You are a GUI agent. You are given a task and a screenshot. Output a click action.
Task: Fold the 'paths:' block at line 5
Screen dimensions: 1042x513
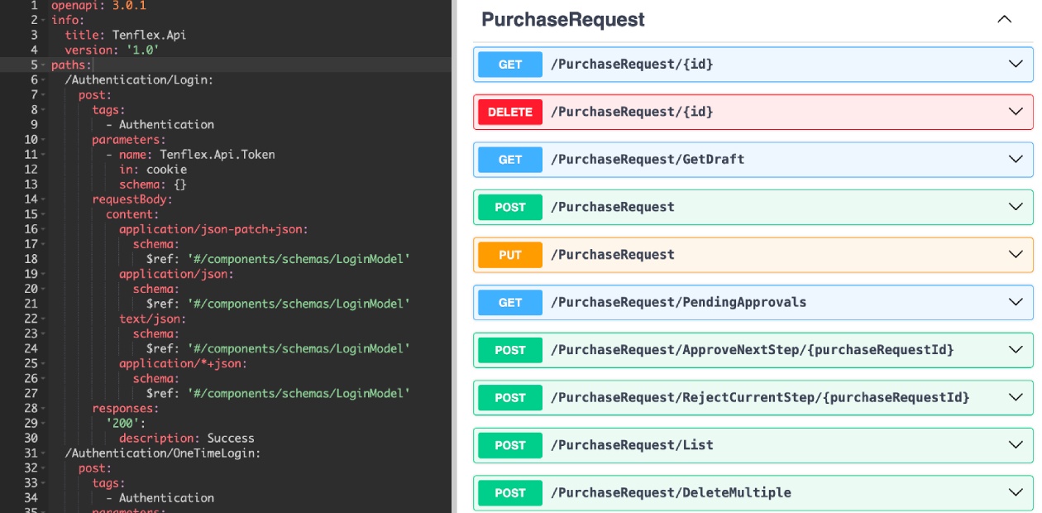click(x=44, y=65)
